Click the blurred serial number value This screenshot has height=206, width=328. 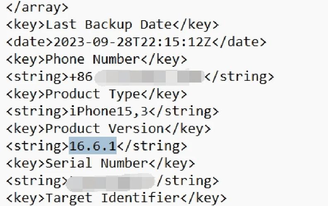tap(111, 180)
